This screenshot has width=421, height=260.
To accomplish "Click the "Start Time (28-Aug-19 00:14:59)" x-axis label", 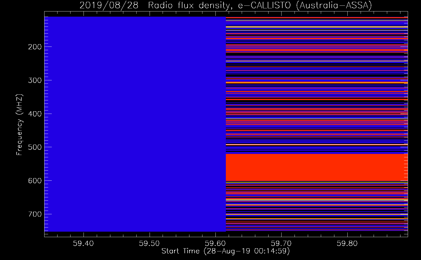I will (226, 251).
